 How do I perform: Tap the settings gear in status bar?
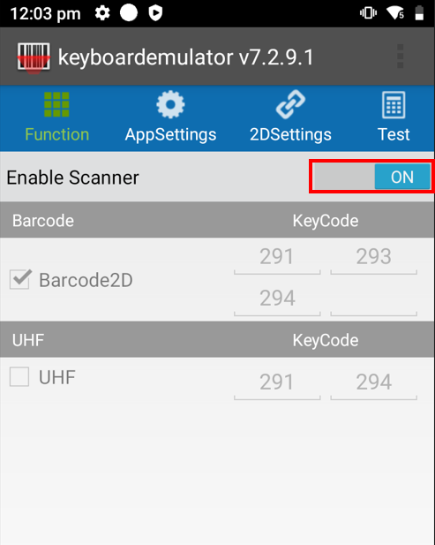(102, 13)
